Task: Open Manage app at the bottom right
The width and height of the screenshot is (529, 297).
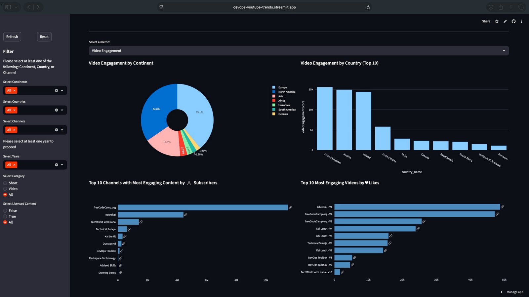Action: point(515,292)
